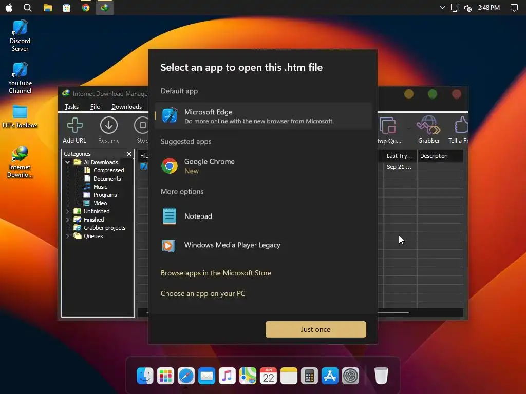Open System Settings gear in the dock

pos(350,376)
